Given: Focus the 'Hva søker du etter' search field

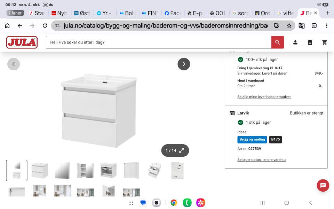Looking at the screenshot, I should point(159,42).
